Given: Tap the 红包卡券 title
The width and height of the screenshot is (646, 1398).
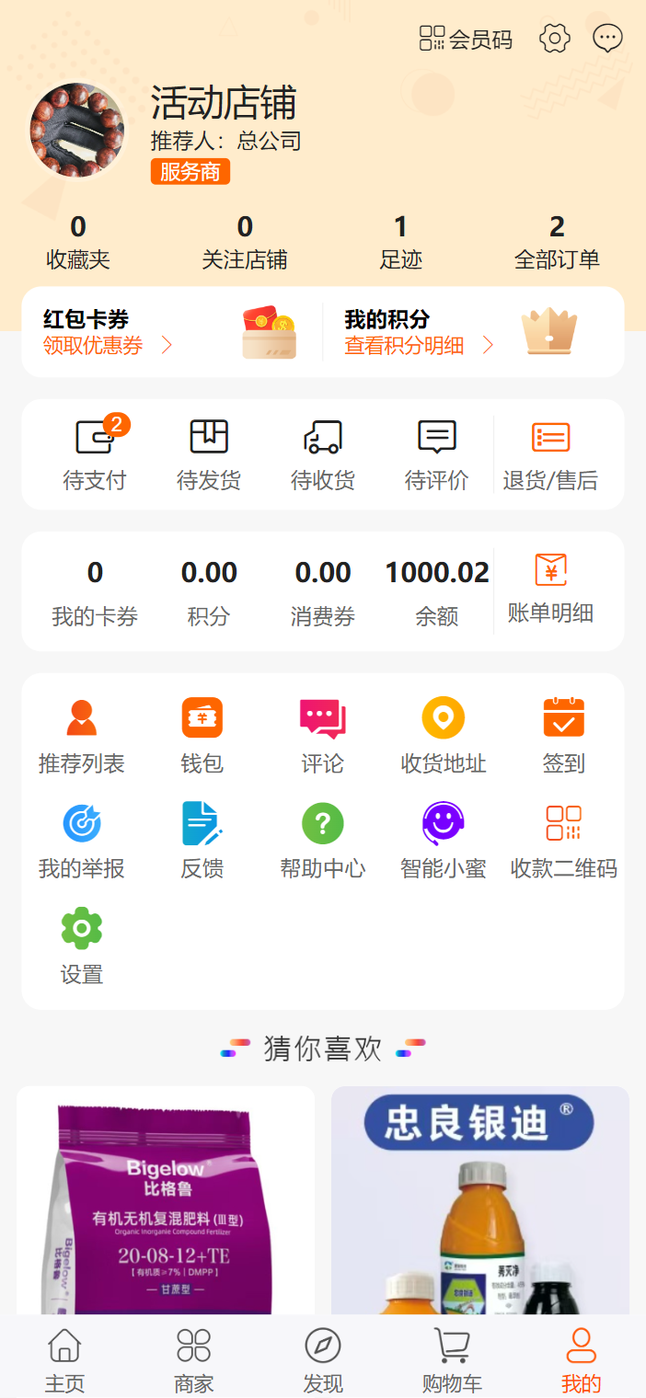Looking at the screenshot, I should pos(86,319).
